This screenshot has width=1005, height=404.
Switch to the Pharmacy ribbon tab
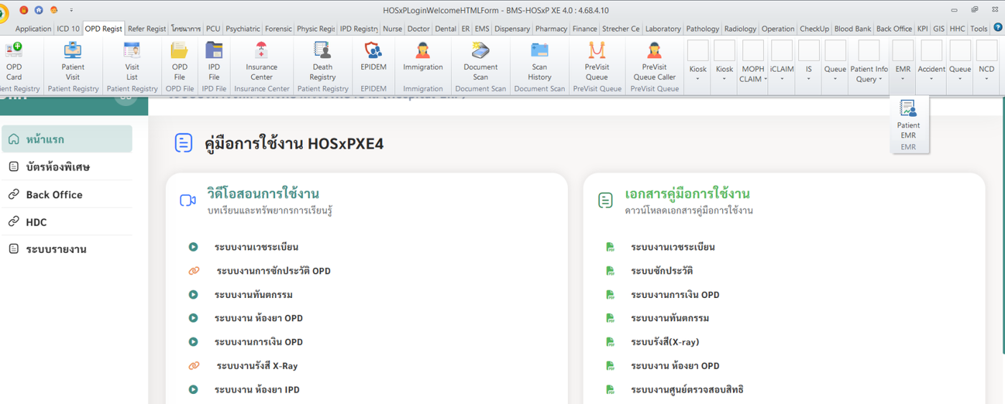[551, 29]
